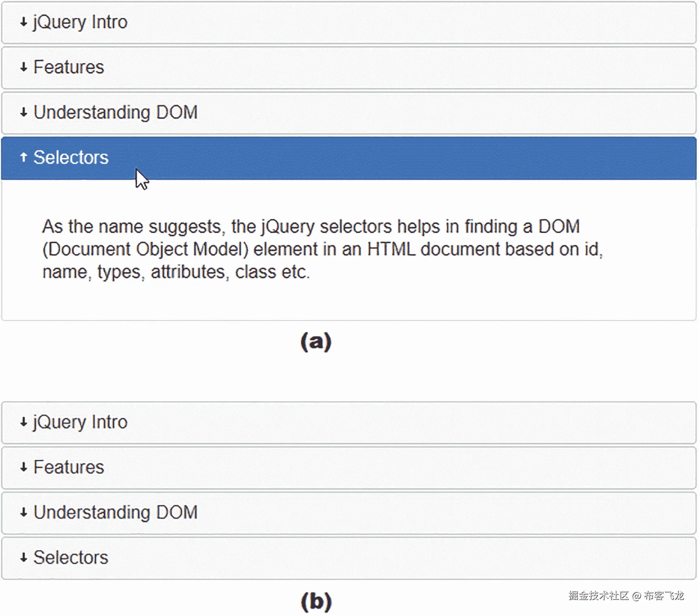The width and height of the screenshot is (699, 616).
Task: Click the down arrow beside jQuery Intro in figure (a)
Action: pos(24,22)
